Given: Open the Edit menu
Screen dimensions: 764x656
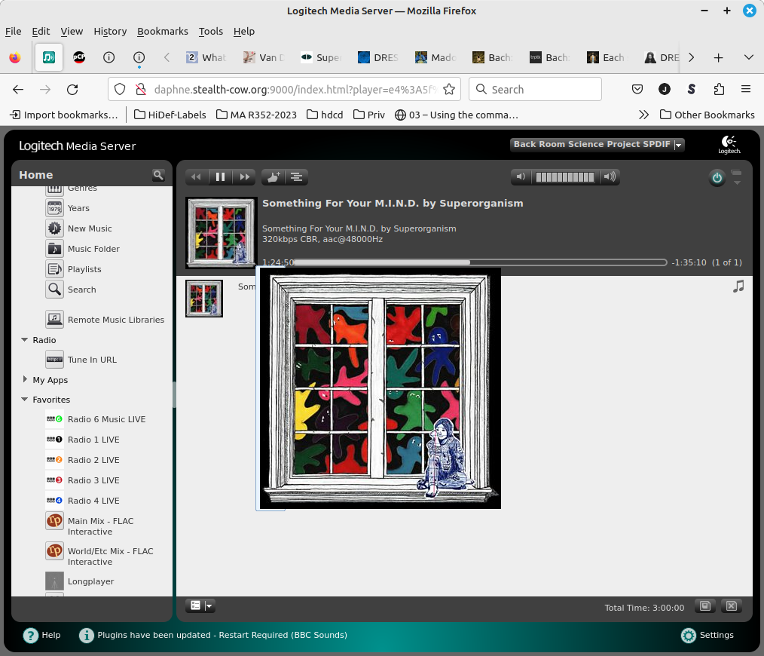Looking at the screenshot, I should click(x=41, y=31).
